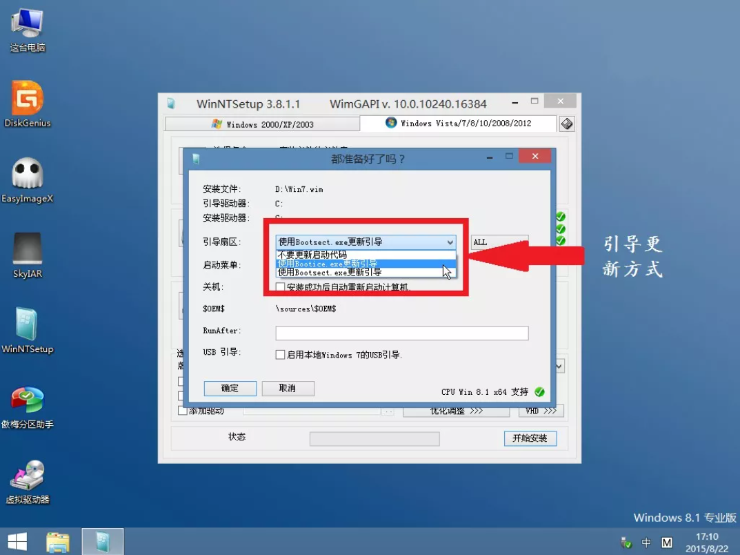Click the 都准备好了吗 dialog title icon
This screenshot has width=740, height=555.
[x=196, y=159]
